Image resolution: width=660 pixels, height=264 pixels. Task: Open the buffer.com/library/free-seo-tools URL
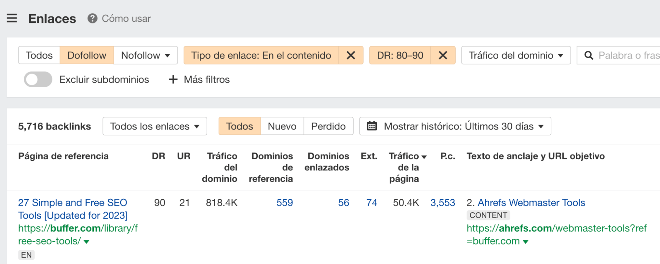78,235
